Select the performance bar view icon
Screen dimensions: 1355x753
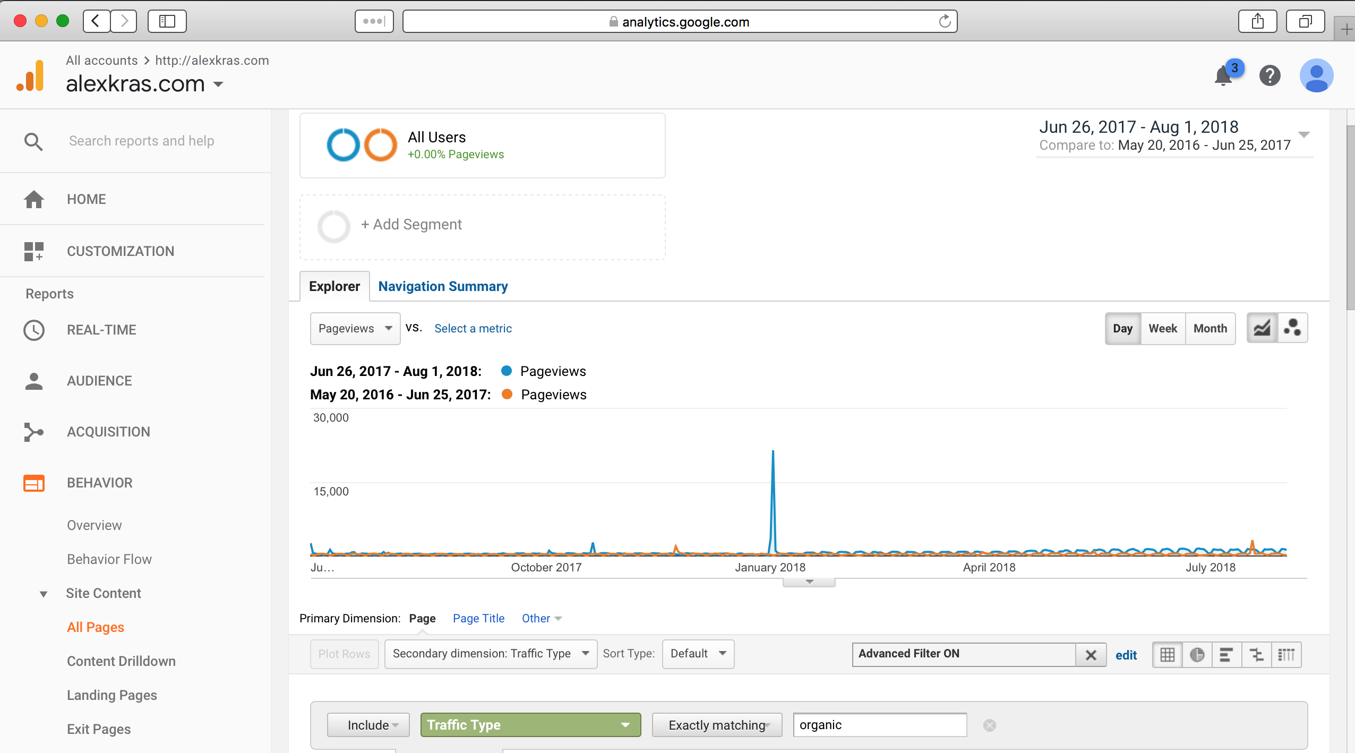1227,654
